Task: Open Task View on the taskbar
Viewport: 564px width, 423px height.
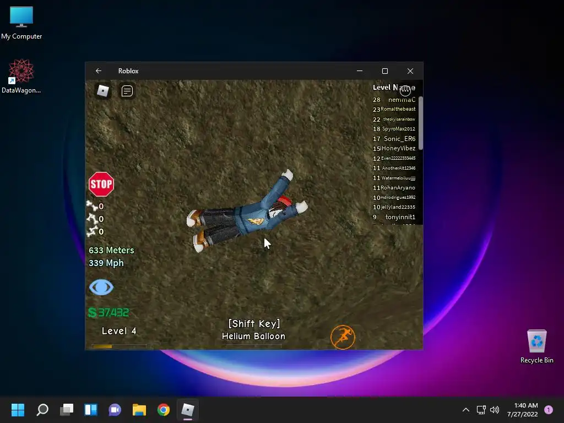Action: click(67, 410)
